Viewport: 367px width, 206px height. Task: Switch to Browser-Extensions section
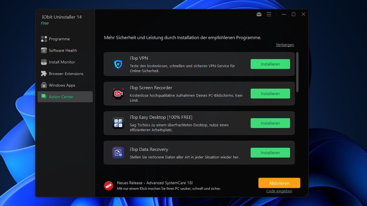click(66, 74)
